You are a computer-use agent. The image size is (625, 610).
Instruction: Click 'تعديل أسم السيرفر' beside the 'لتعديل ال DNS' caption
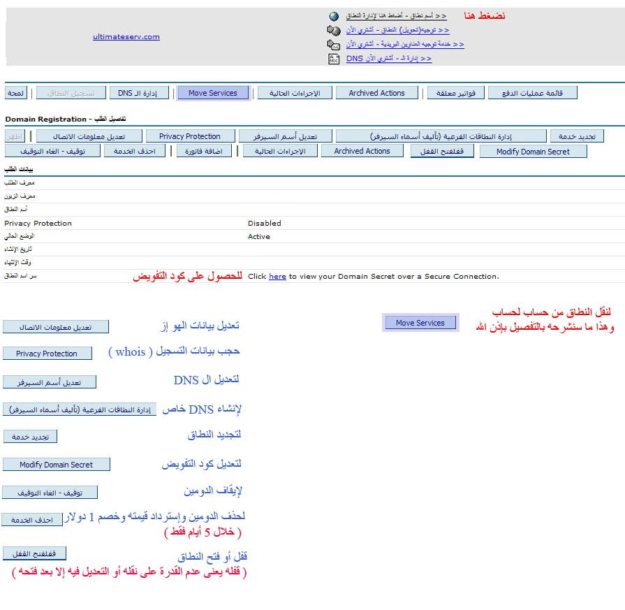[x=49, y=382]
